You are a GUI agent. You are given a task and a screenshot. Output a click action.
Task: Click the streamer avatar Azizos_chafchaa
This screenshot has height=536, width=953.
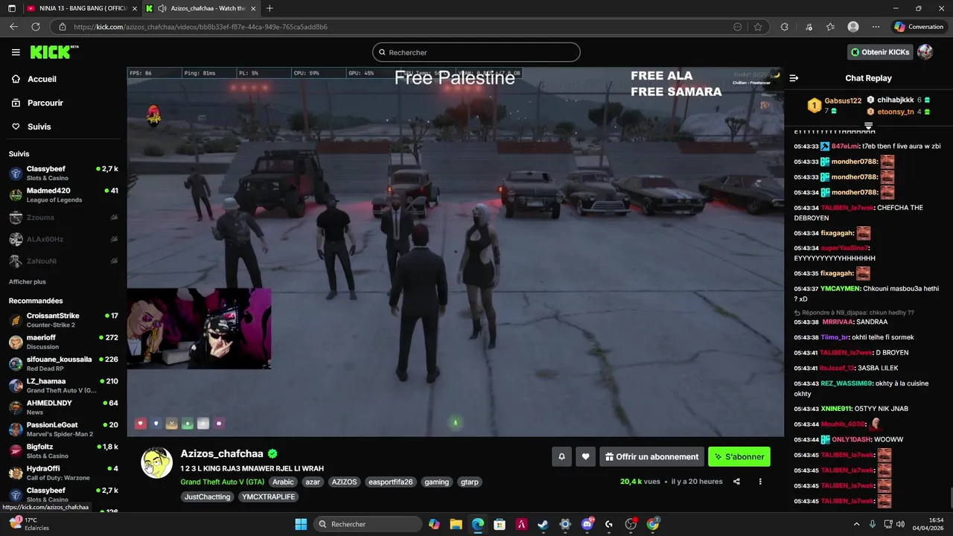(x=156, y=463)
